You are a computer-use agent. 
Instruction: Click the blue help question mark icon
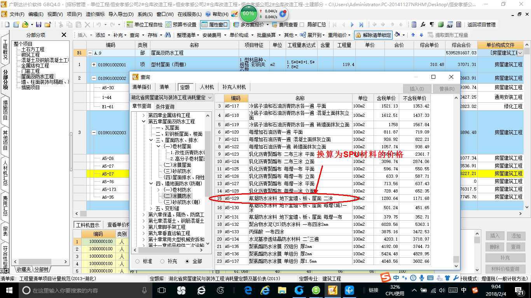tap(208, 14)
